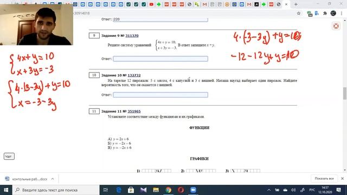The image size is (347, 195).
Task: Close the downloads bar
Action: click(342, 179)
